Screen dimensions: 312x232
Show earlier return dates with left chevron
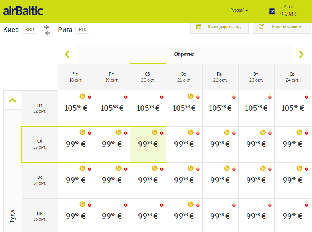click(67, 54)
